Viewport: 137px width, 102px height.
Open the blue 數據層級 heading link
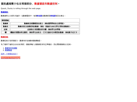pos(5,12)
